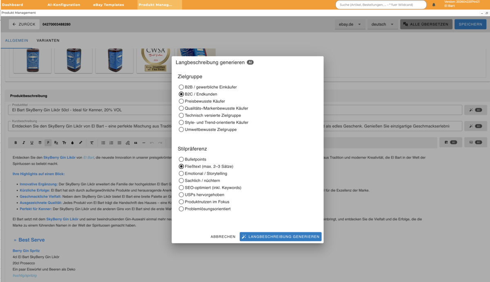Choose Preisbewusste Käufer as target group
The width and height of the screenshot is (490, 282).
(181, 101)
